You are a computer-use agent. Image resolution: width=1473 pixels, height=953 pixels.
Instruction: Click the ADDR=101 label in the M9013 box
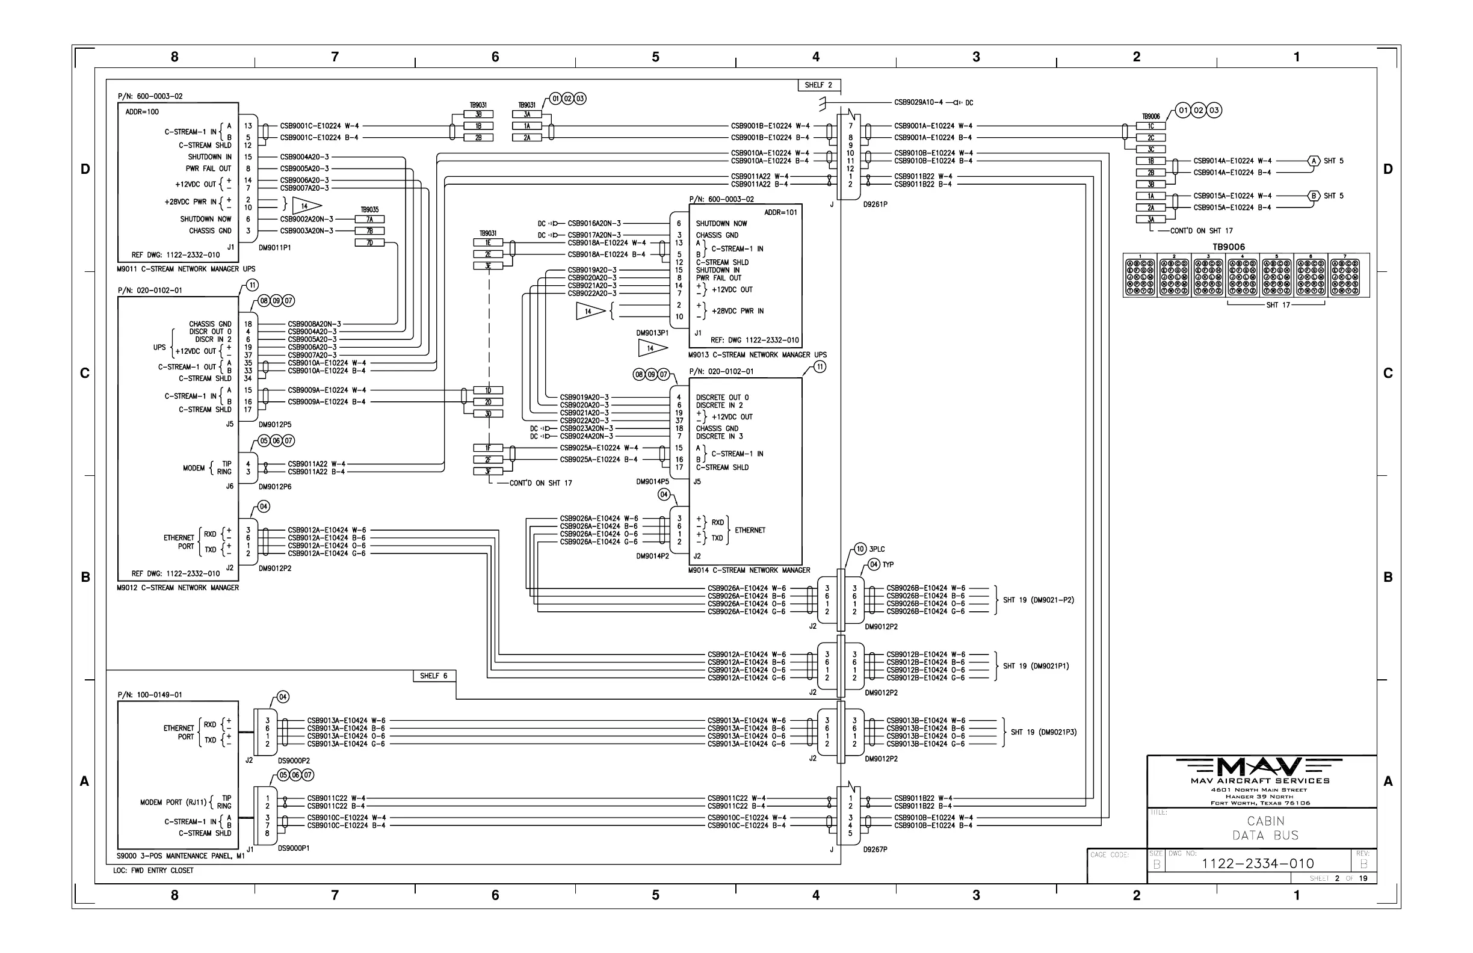(x=780, y=212)
